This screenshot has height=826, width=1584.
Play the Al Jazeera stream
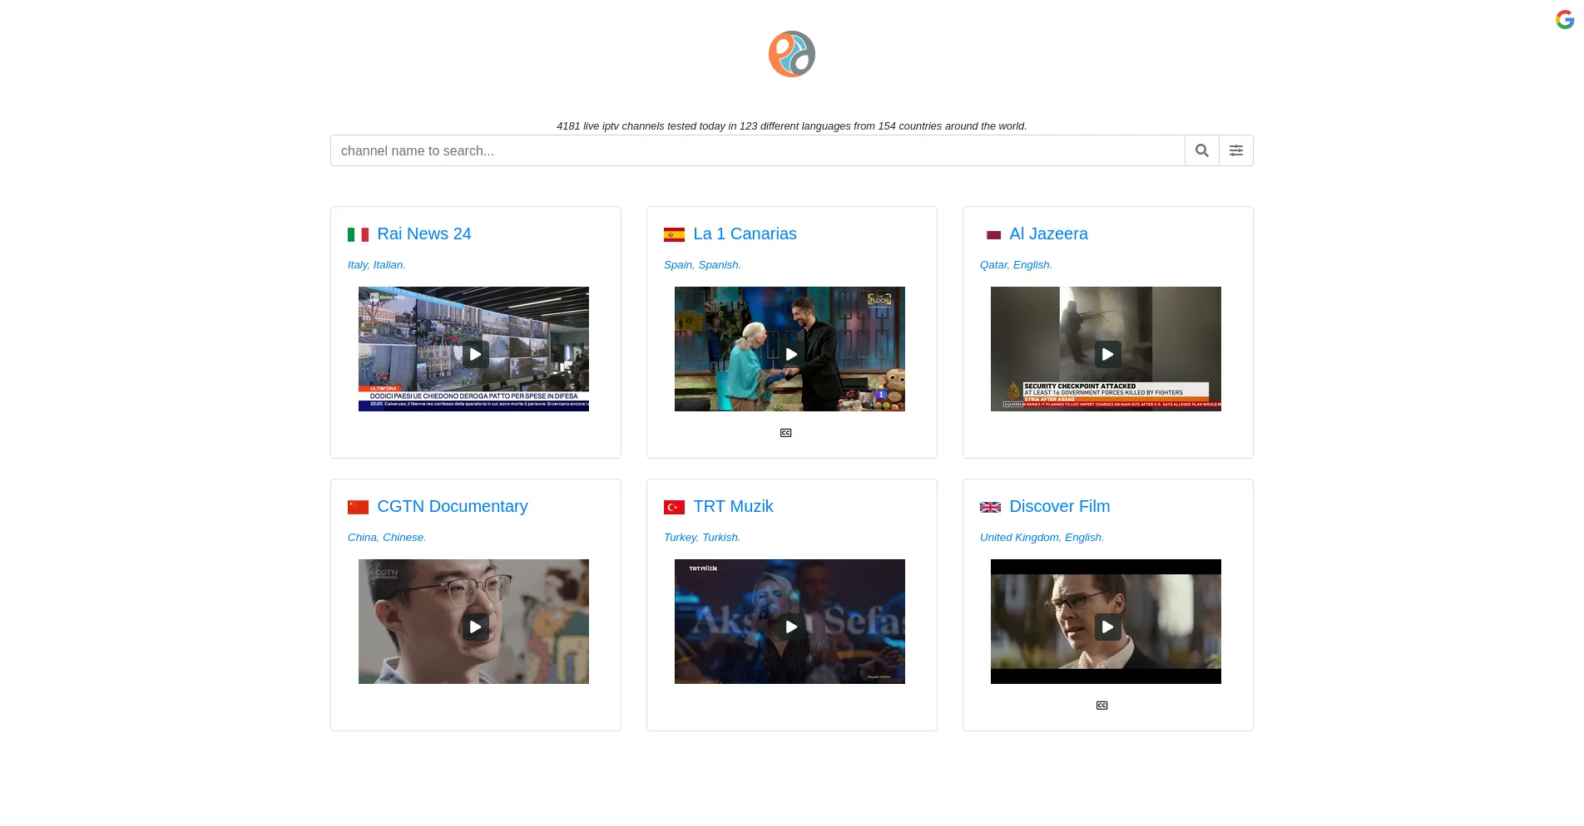(1106, 354)
